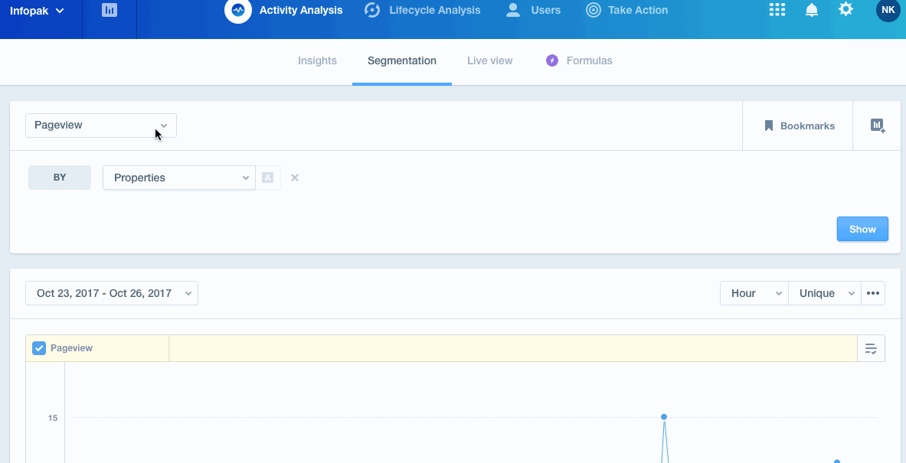Viewport: 906px width, 463px height.
Task: Click the property type 'A' icon
Action: tap(268, 178)
